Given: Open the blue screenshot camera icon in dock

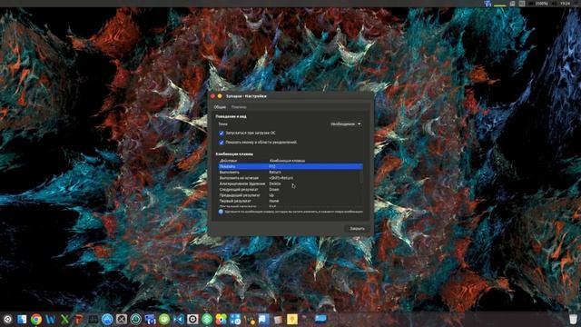Looking at the screenshot, I should click(150, 319).
